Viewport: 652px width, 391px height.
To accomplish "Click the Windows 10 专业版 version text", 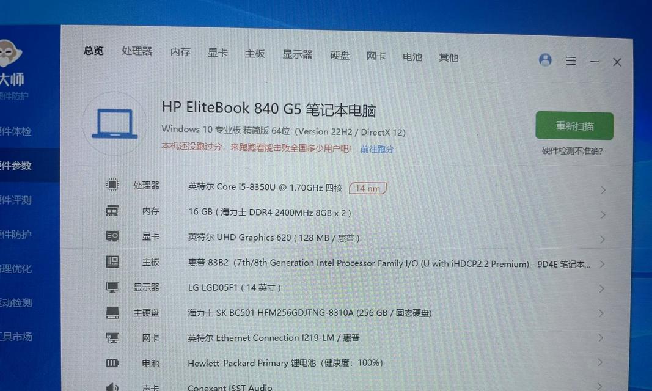I will [x=283, y=131].
